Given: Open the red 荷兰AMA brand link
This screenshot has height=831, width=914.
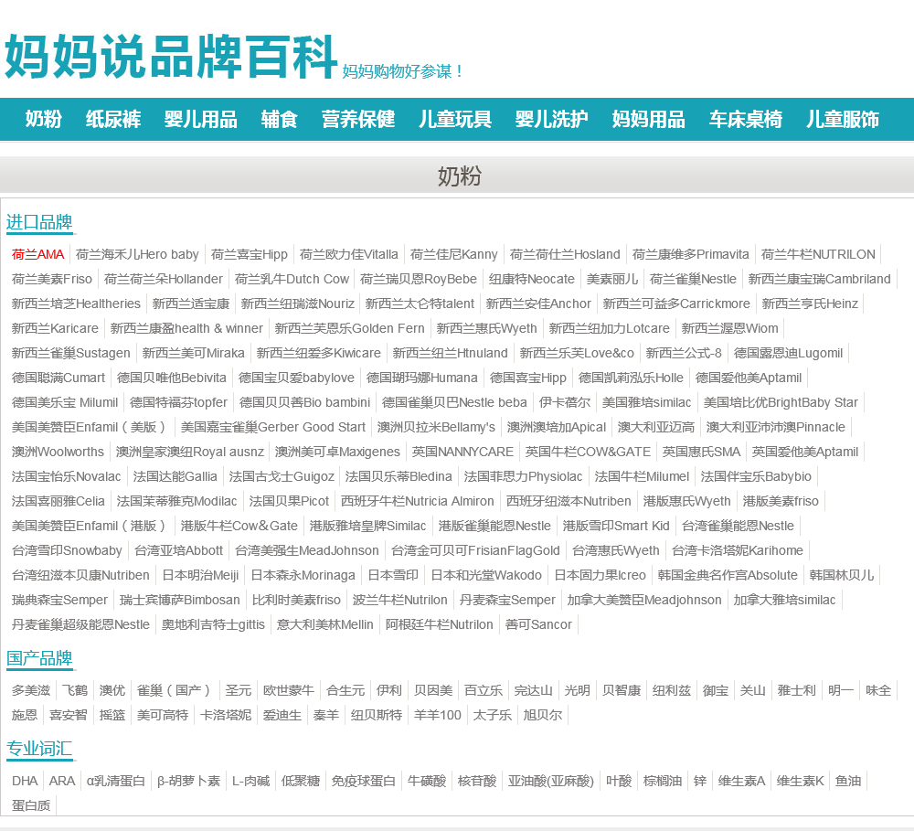Looking at the screenshot, I should pyautogui.click(x=37, y=254).
